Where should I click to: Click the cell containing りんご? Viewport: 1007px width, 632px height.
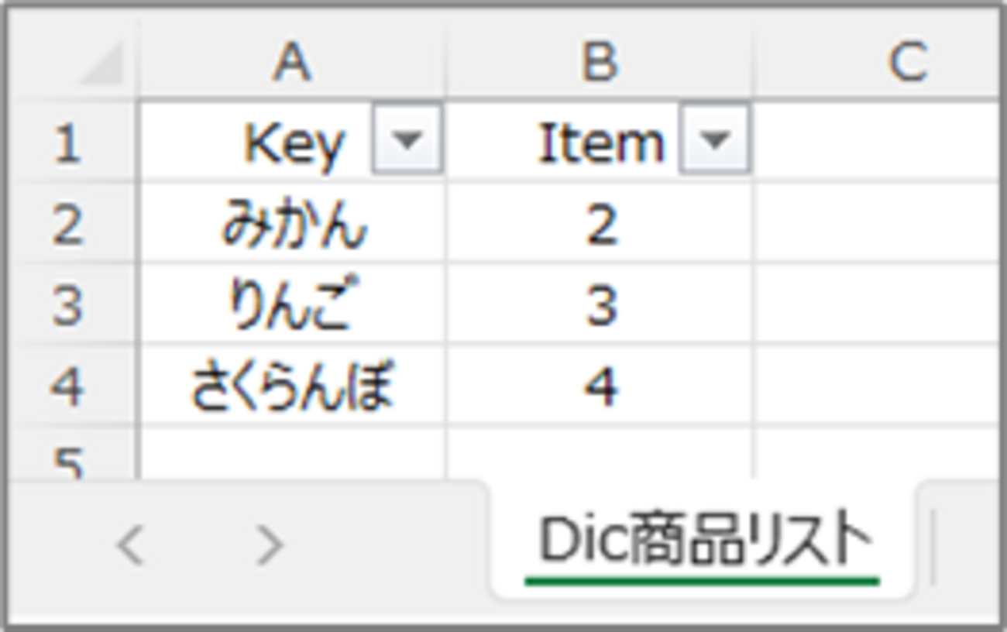[292, 305]
